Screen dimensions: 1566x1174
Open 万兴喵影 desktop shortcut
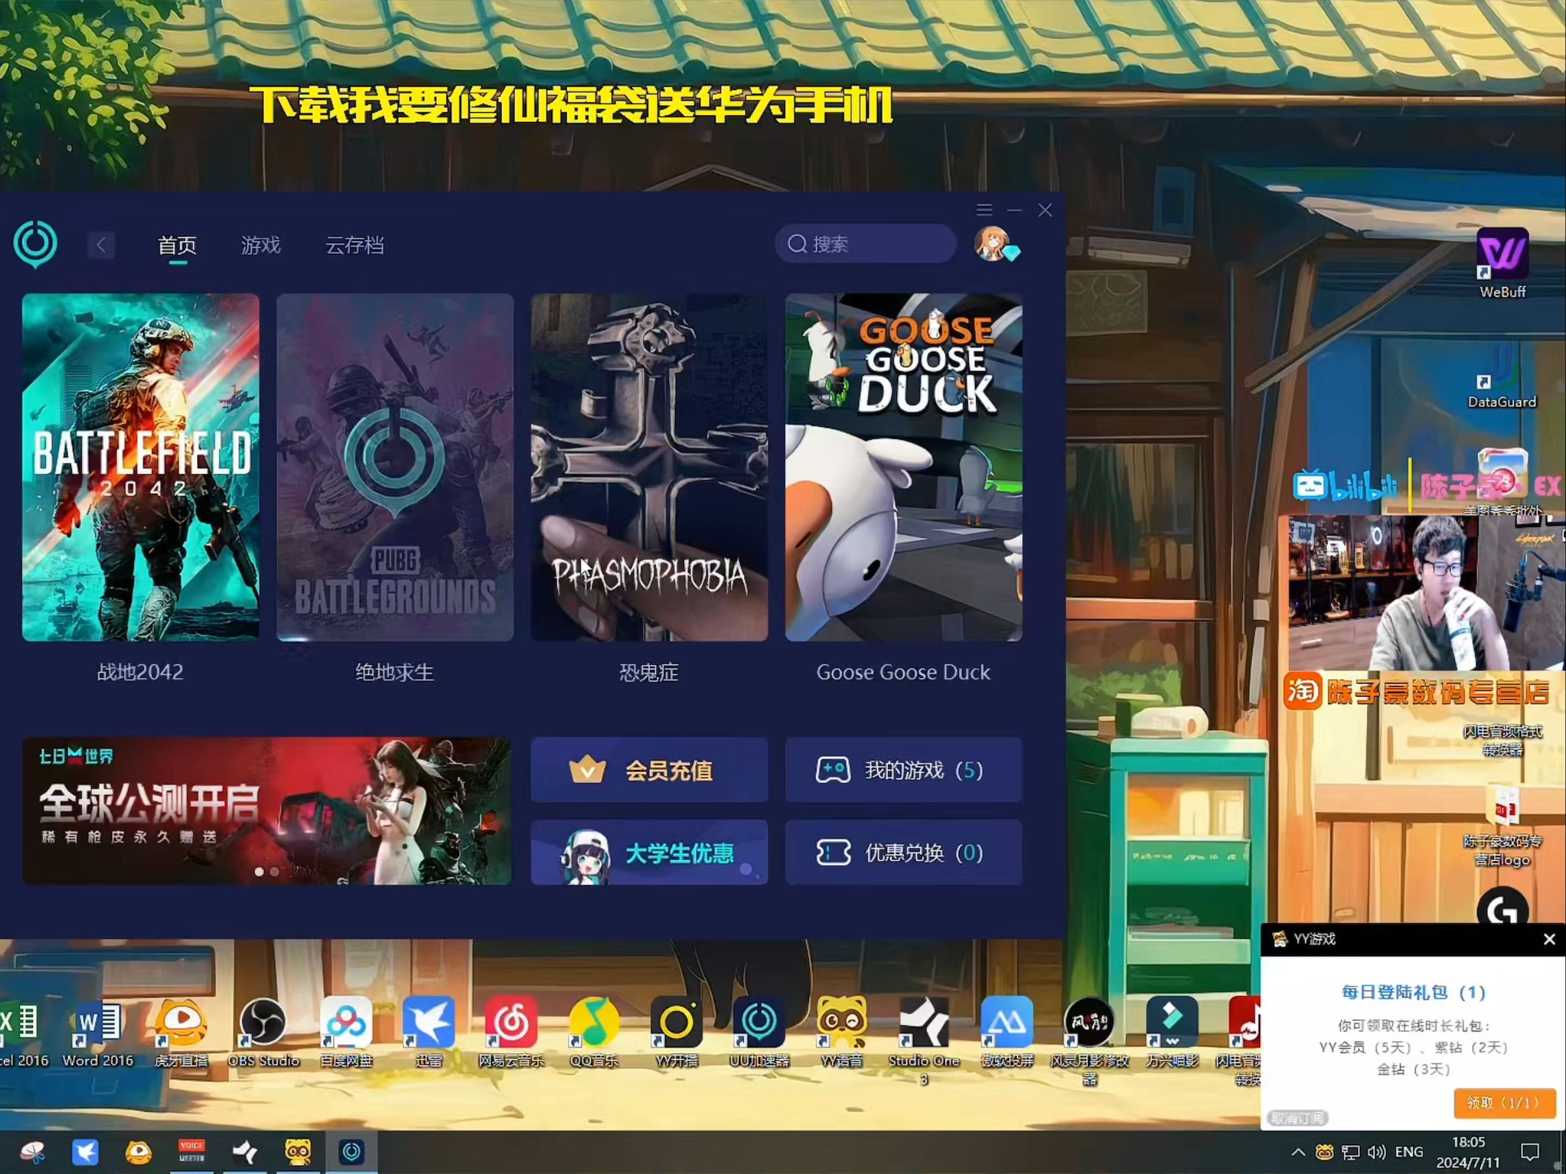(x=1172, y=1032)
